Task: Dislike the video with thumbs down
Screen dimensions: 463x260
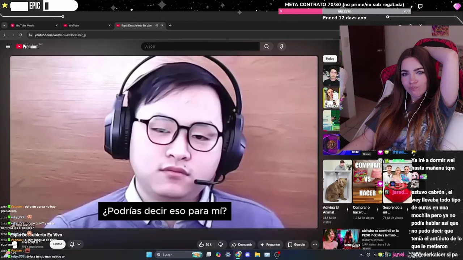Action: click(221, 244)
